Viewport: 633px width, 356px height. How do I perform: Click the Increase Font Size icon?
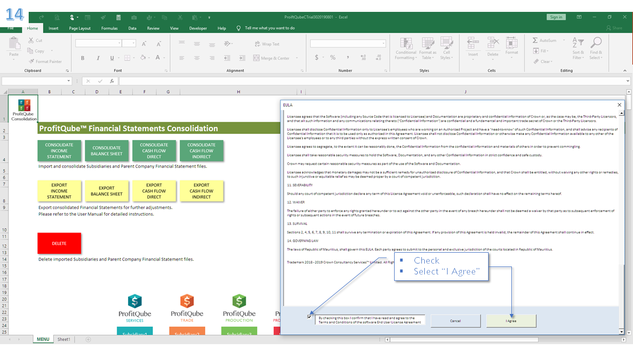pyautogui.click(x=144, y=44)
